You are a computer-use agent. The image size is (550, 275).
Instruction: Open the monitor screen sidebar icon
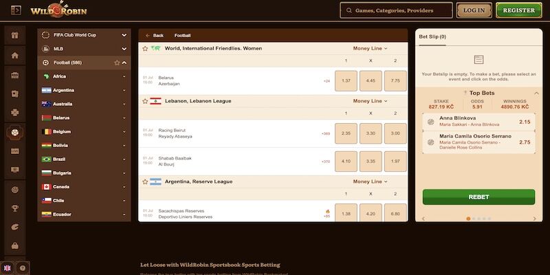(14, 170)
